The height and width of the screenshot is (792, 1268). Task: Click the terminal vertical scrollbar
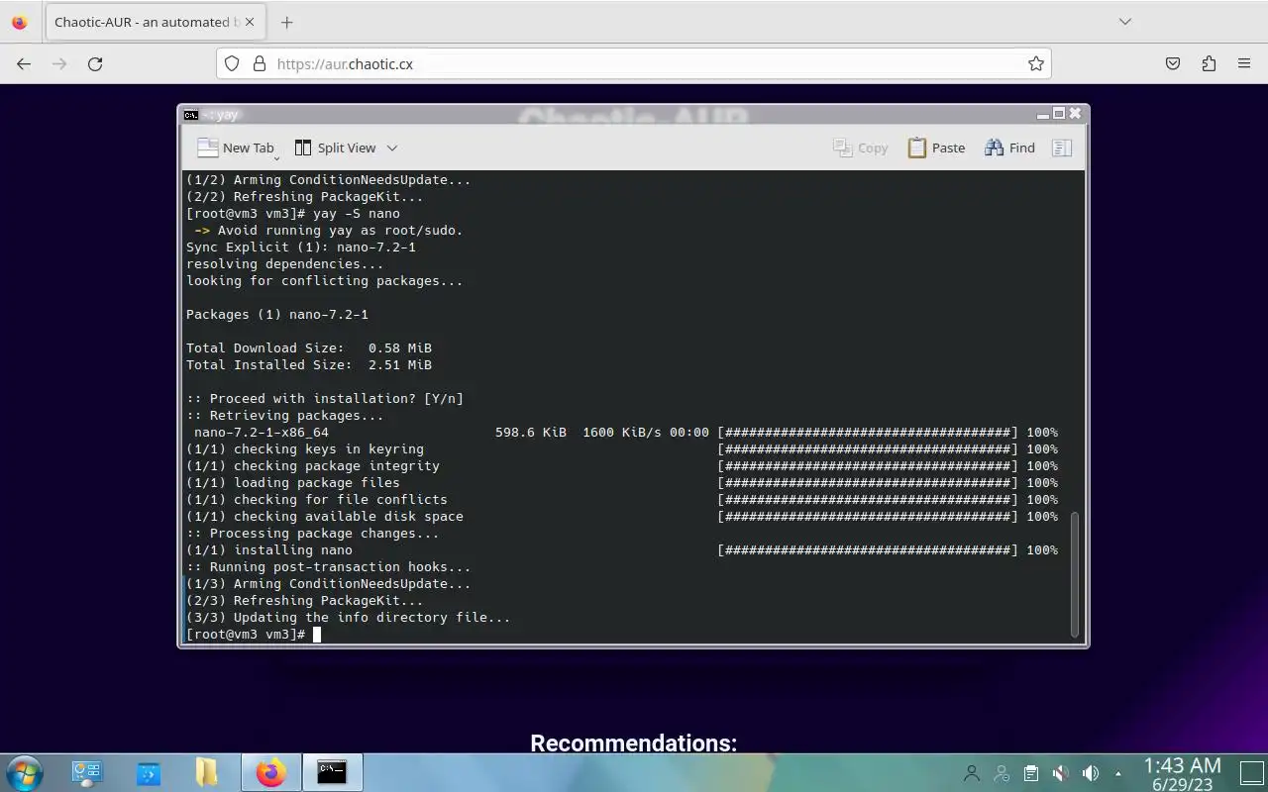click(x=1074, y=574)
